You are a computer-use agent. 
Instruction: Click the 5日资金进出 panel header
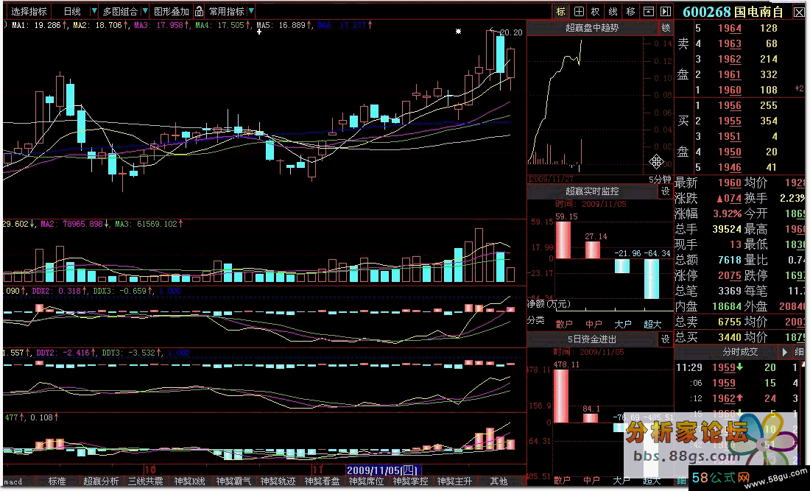point(592,339)
